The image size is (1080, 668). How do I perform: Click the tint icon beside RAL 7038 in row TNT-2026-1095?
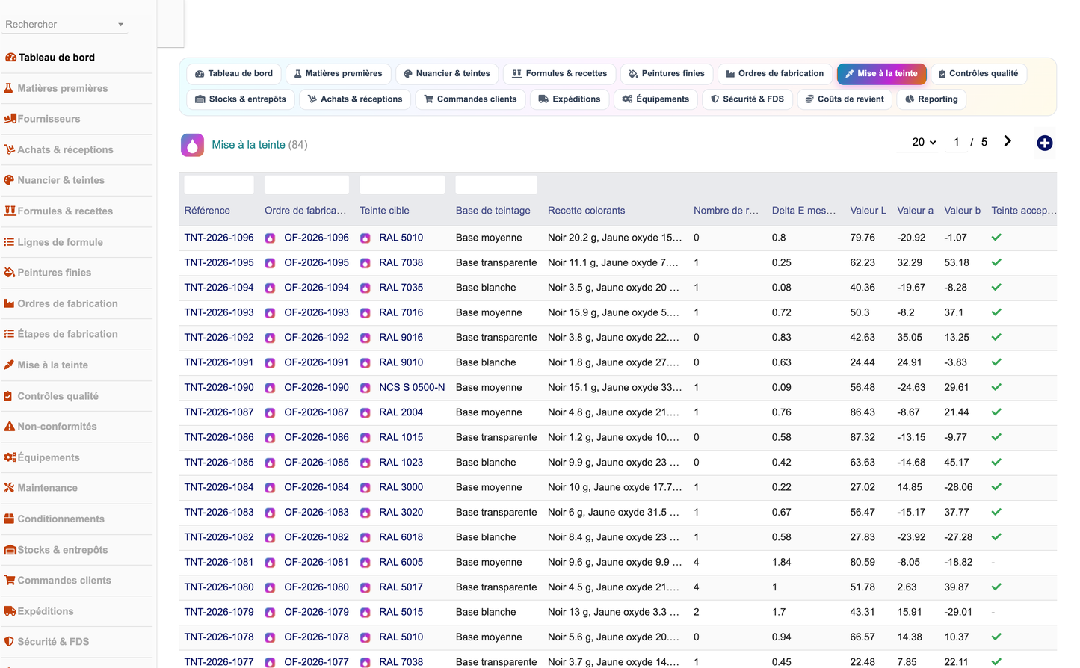[365, 263]
